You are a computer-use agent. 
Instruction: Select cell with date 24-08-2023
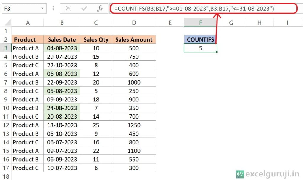click(x=62, y=108)
